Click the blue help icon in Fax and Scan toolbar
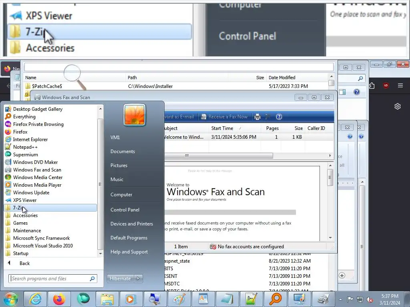The image size is (410, 307). click(x=279, y=117)
